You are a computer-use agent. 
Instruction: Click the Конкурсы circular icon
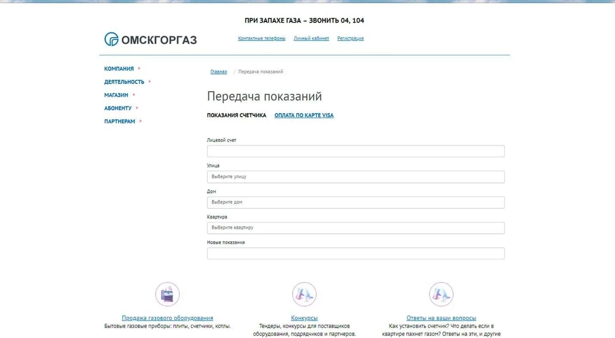(304, 294)
